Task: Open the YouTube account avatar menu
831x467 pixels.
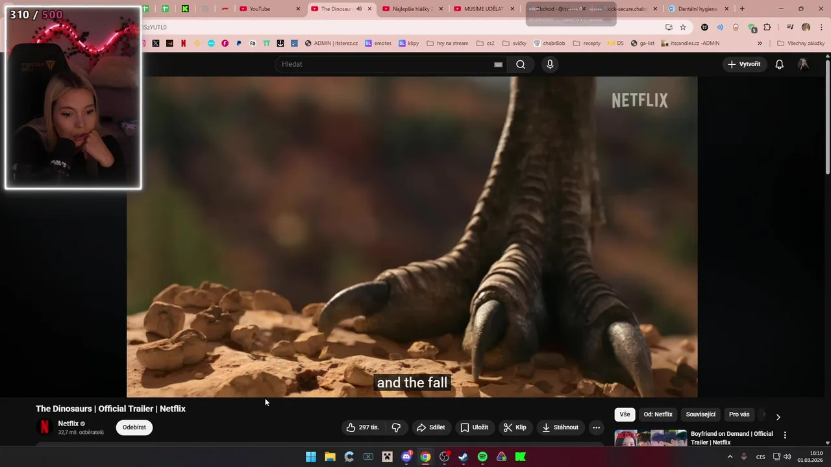Action: tap(803, 64)
